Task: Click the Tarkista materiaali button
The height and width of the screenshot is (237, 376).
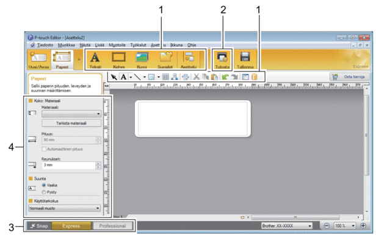Action: (x=71, y=123)
